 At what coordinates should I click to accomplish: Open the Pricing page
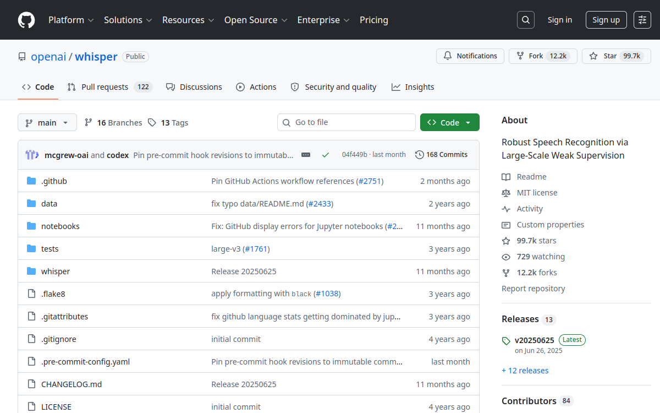pos(374,20)
